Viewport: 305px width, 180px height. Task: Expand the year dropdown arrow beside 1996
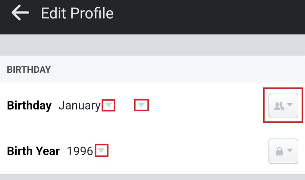point(102,151)
